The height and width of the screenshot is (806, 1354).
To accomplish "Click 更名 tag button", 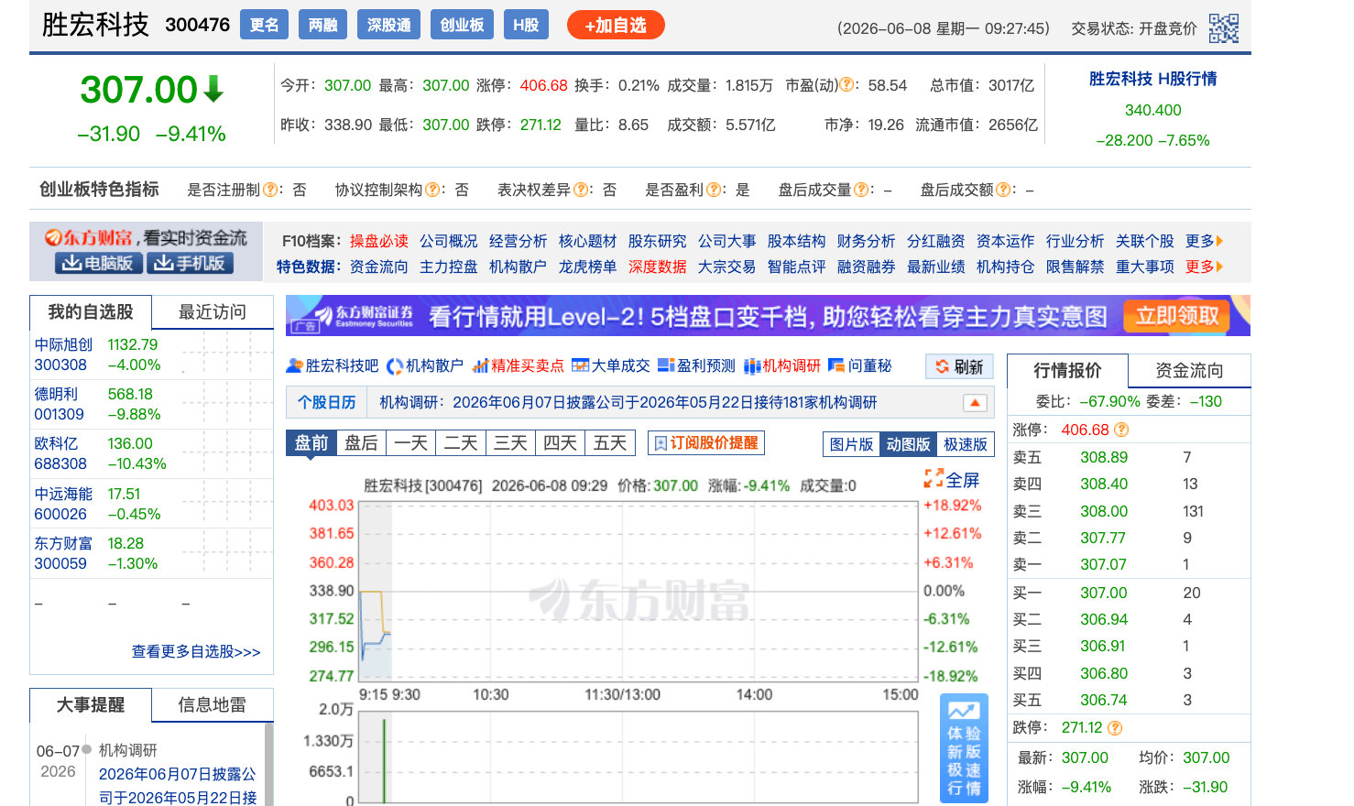I will pos(265,25).
